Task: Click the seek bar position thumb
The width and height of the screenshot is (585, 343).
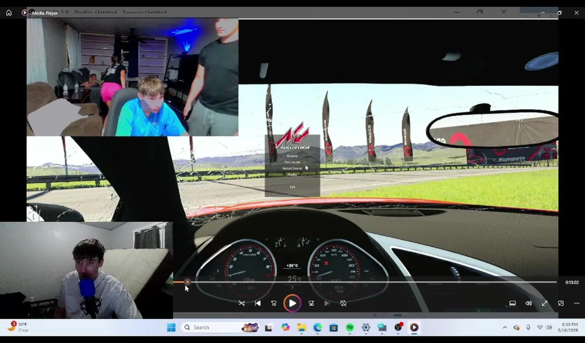Action: [x=187, y=282]
